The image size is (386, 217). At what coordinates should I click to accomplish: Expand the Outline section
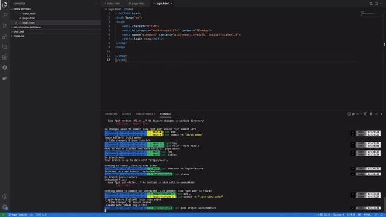pos(19,31)
